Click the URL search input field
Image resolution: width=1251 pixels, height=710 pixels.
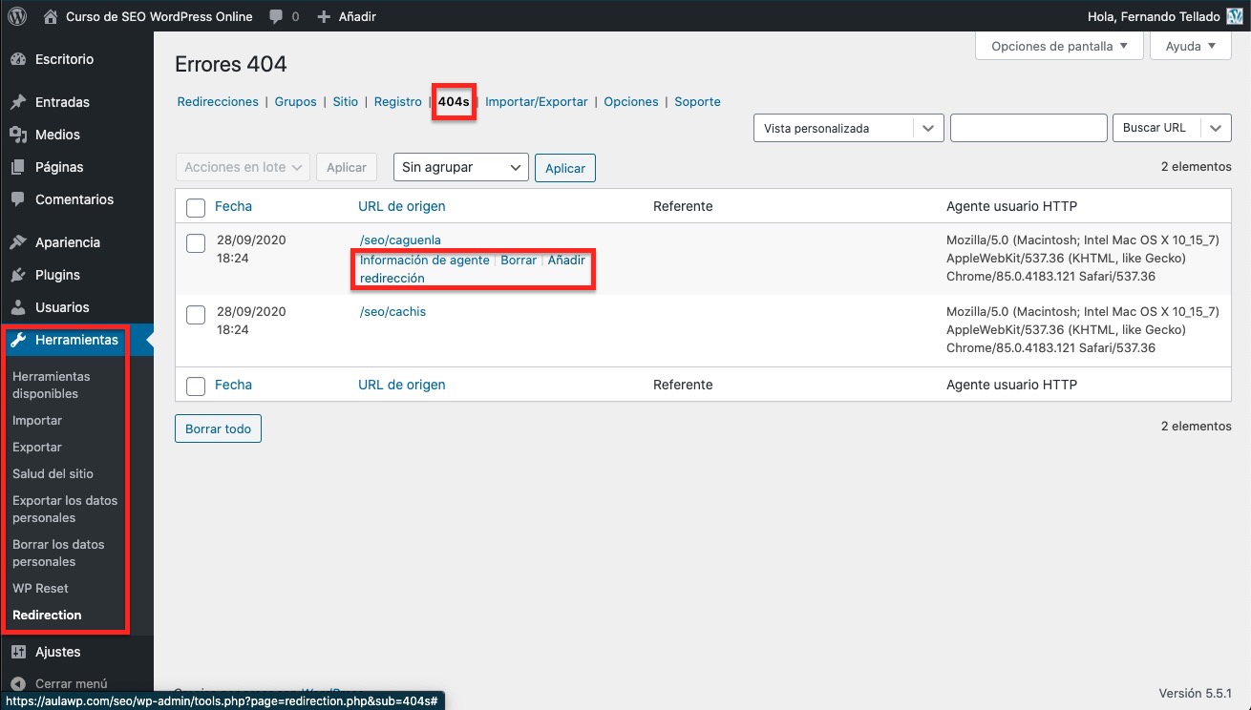click(x=1028, y=128)
